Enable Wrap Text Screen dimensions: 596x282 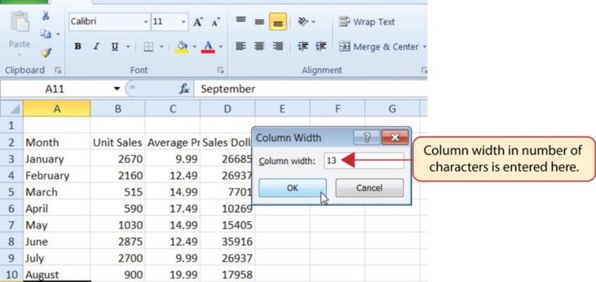(x=367, y=22)
